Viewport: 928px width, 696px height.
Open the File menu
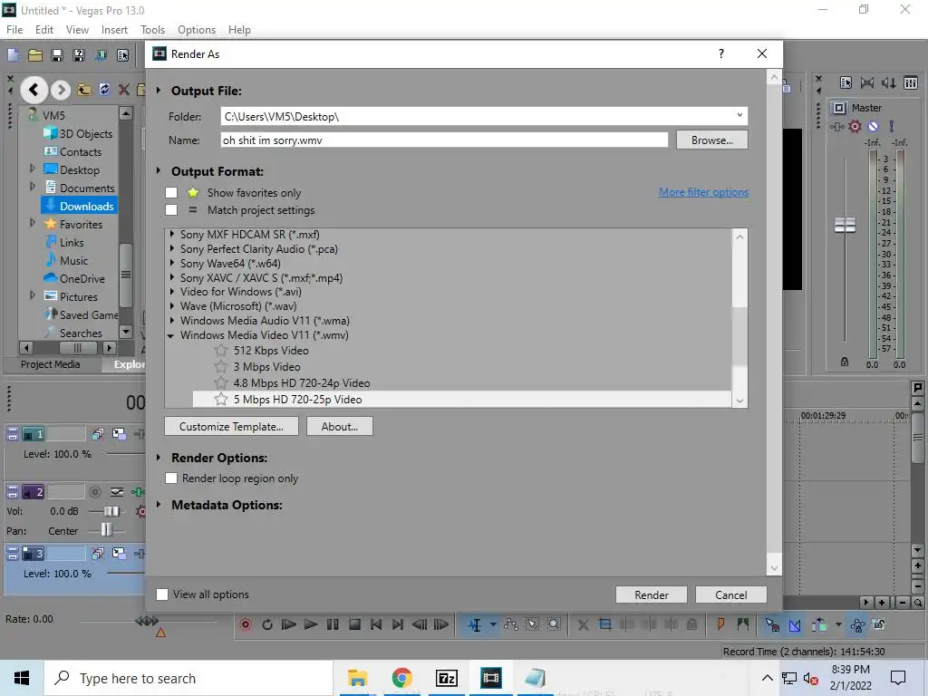(x=14, y=30)
